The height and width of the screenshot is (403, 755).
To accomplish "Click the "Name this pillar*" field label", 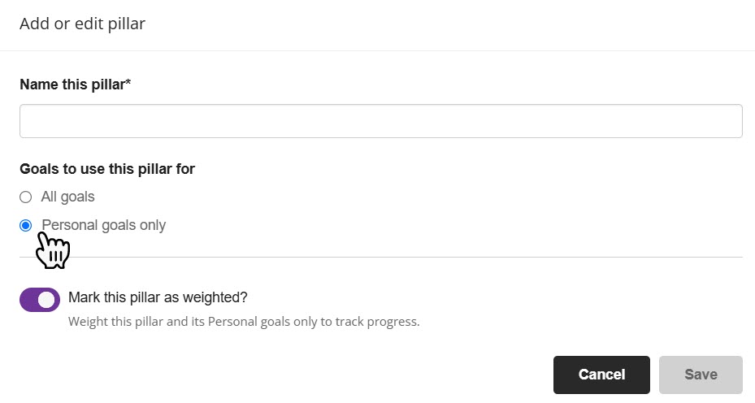I will pyautogui.click(x=73, y=84).
